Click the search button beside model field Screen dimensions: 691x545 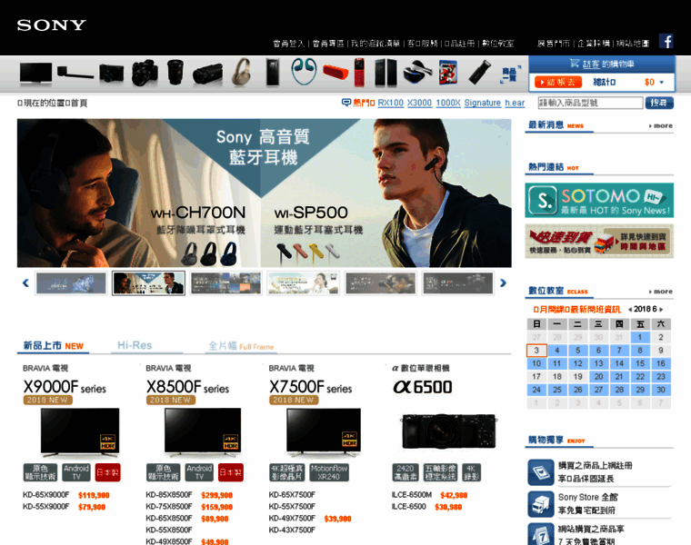pyautogui.click(x=659, y=103)
